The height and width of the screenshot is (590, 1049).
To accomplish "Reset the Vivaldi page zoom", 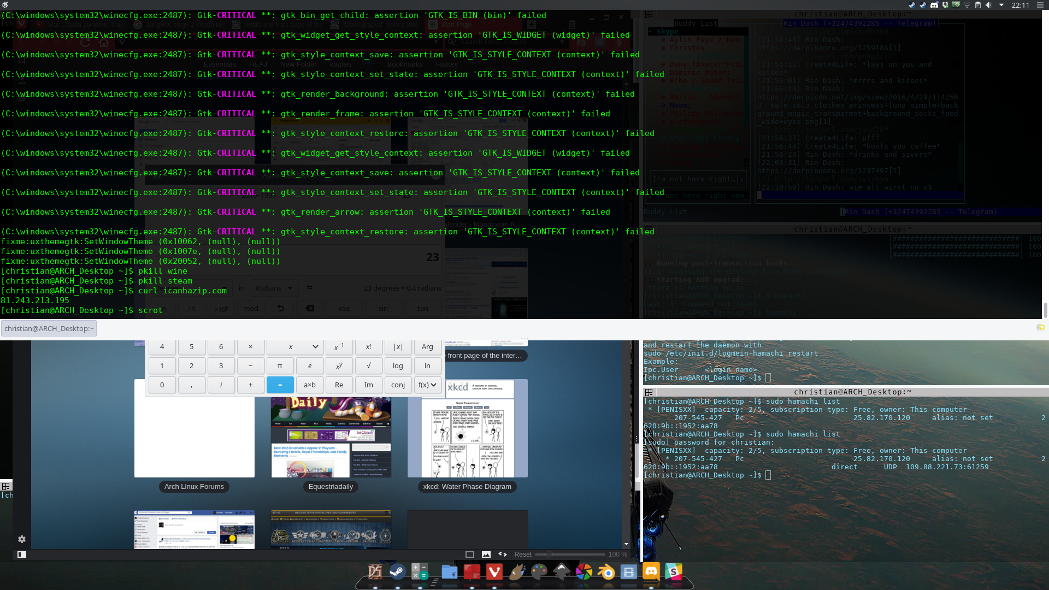I will pyautogui.click(x=523, y=554).
